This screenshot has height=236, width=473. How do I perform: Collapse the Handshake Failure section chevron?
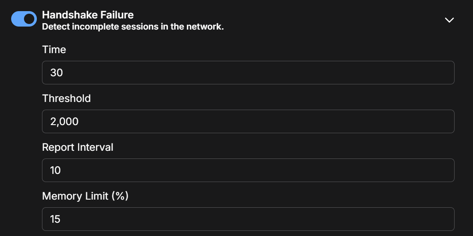pos(449,20)
